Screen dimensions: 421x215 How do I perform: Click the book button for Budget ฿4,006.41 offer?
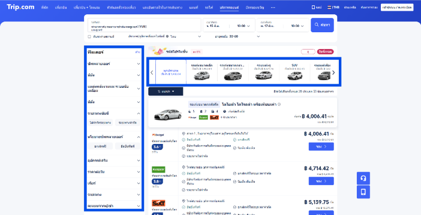(321, 146)
